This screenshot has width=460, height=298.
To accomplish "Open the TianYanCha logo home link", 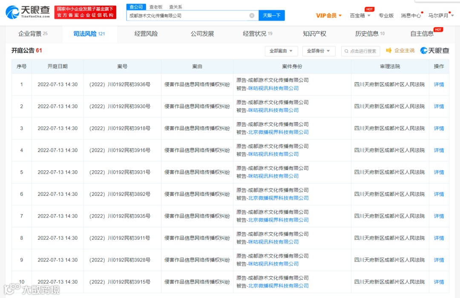I will (28, 12).
